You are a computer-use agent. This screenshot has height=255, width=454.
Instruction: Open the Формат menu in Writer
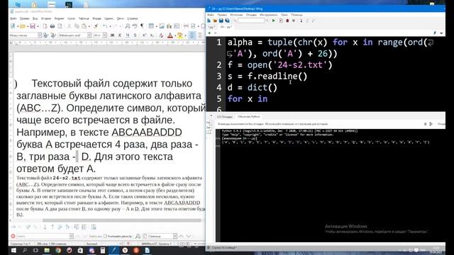[60, 18]
